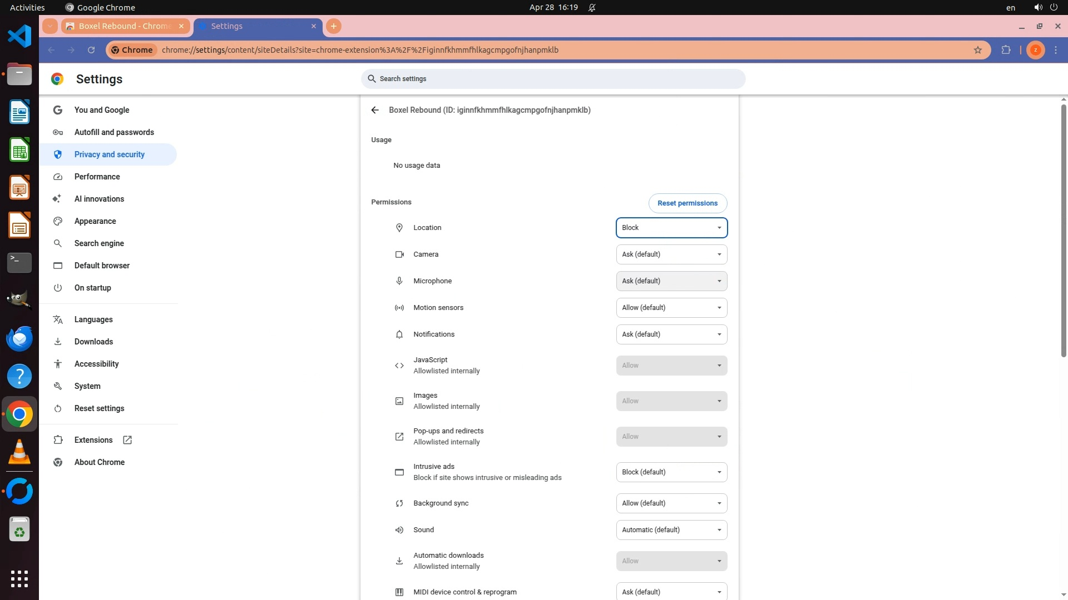Open the Extensions link in the sidebar

pyautogui.click(x=93, y=440)
